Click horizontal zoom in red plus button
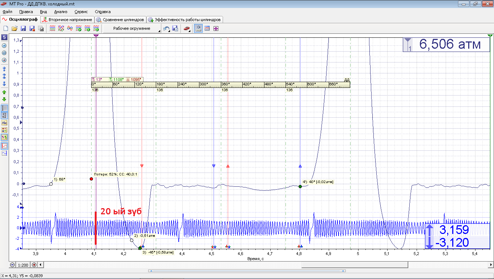 (34, 264)
